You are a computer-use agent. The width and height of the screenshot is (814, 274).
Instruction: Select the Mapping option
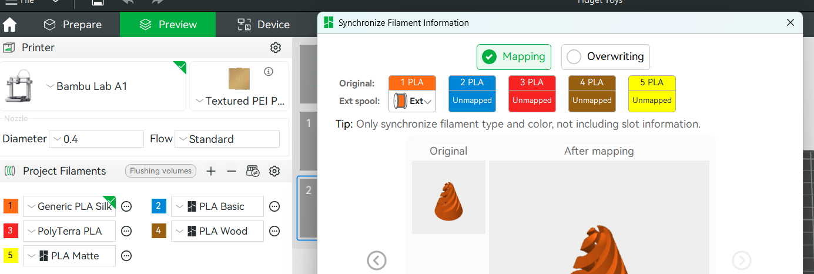514,57
